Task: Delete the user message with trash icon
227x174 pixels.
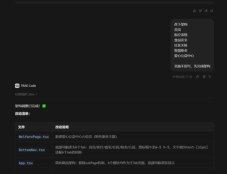Action: 204,77
